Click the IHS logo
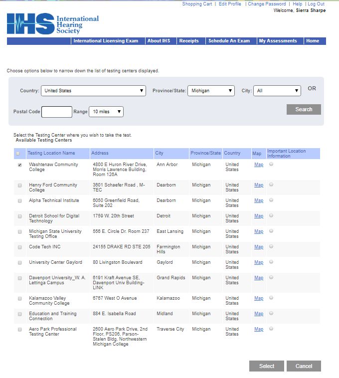This screenshot has height=378, width=339. point(53,23)
